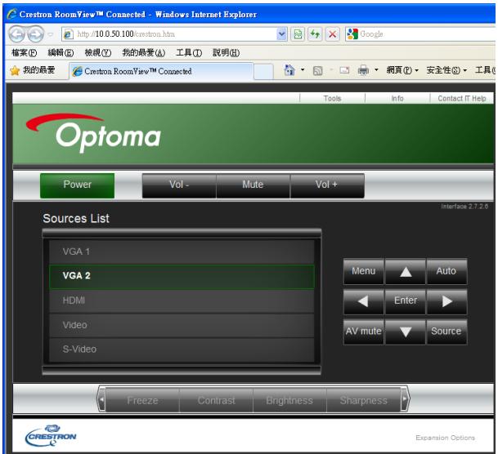Click the Source button
Image resolution: width=498 pixels, height=454 pixels.
[446, 332]
